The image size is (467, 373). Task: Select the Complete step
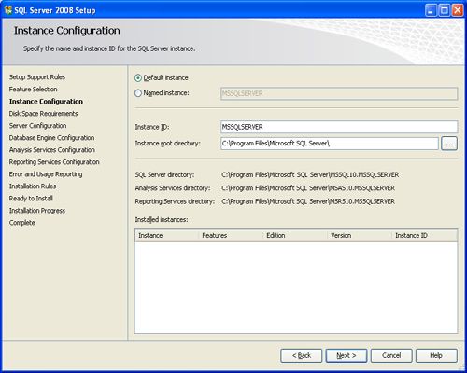tap(22, 223)
